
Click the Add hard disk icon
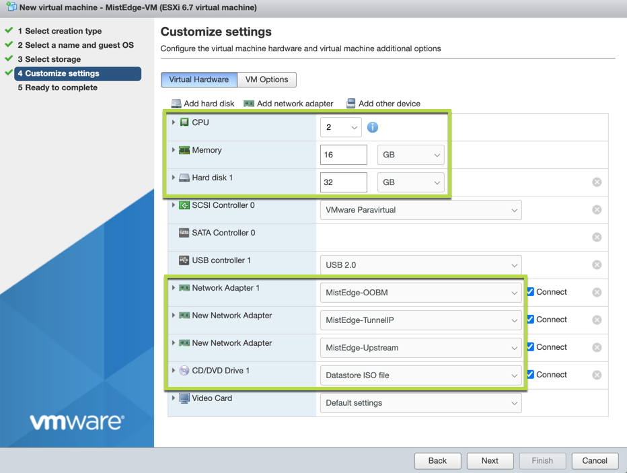[x=176, y=104]
